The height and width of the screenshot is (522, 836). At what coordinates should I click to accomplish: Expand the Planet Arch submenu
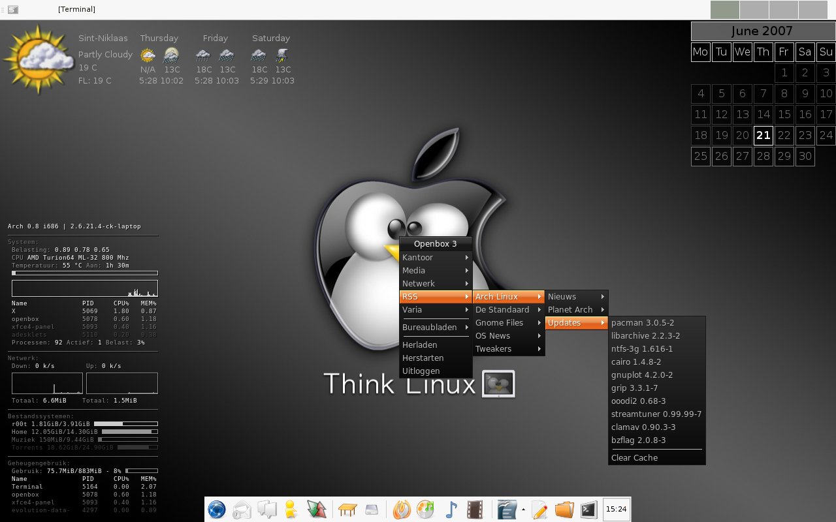tap(570, 309)
